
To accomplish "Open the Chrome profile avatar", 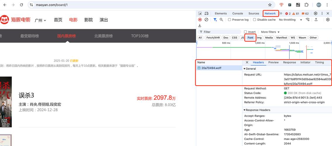I will coord(319,5).
